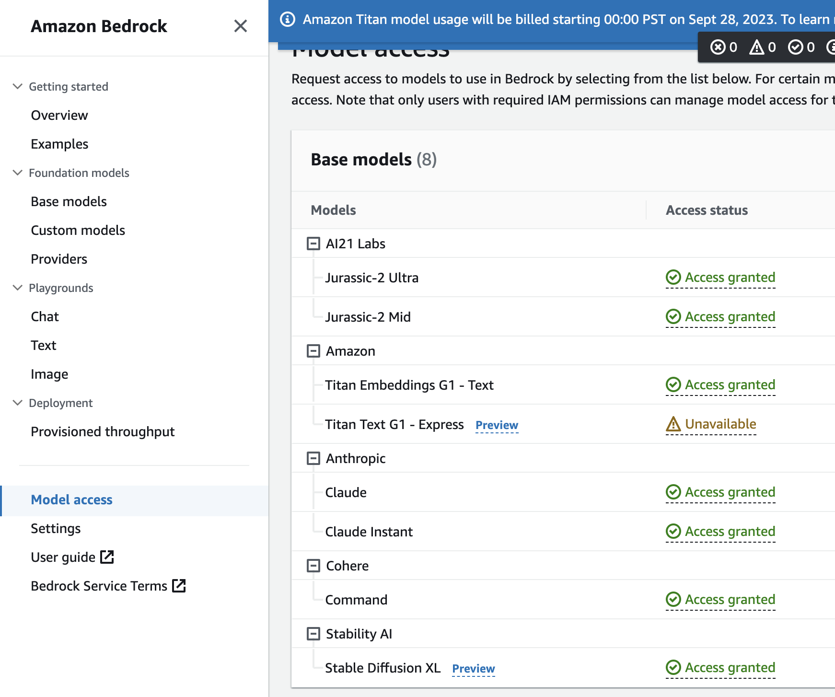Close the Amazon Bedrock navigation panel

241,26
